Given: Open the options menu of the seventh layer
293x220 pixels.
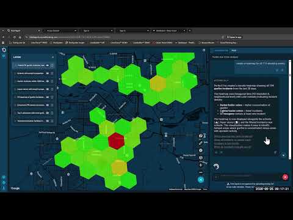Looking at the screenshot, I should tap(52, 113).
